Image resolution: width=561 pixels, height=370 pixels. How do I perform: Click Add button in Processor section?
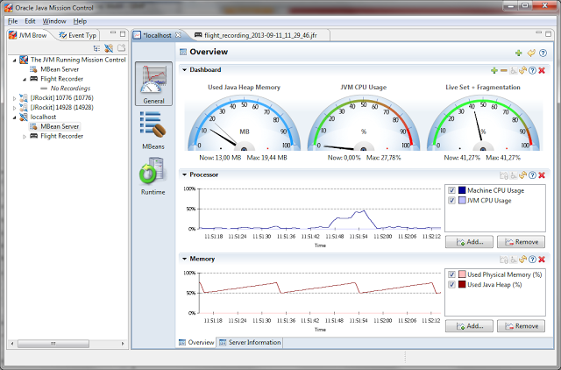point(469,241)
